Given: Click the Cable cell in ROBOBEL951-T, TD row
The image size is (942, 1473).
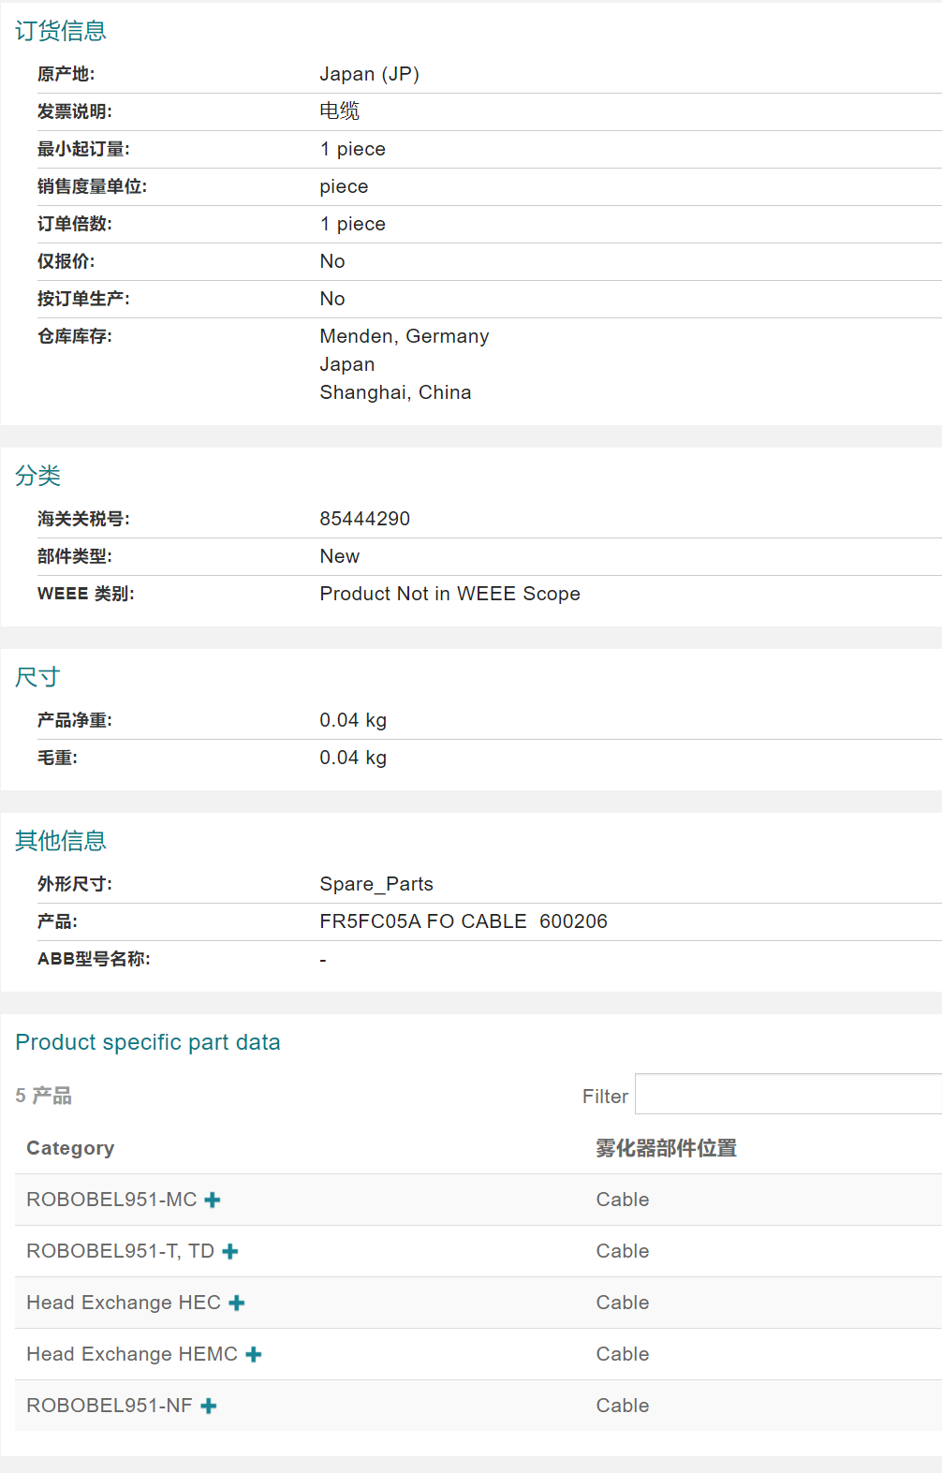Looking at the screenshot, I should click(x=623, y=1251).
